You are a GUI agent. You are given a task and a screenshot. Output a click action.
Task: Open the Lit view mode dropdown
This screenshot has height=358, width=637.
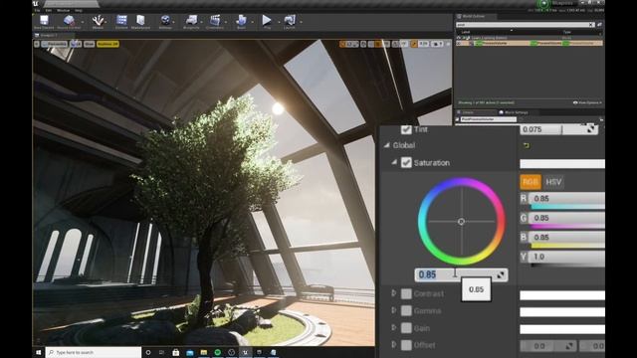(x=76, y=44)
